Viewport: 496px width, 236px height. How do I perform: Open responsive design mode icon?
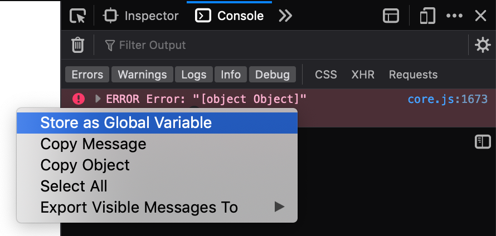pyautogui.click(x=427, y=16)
